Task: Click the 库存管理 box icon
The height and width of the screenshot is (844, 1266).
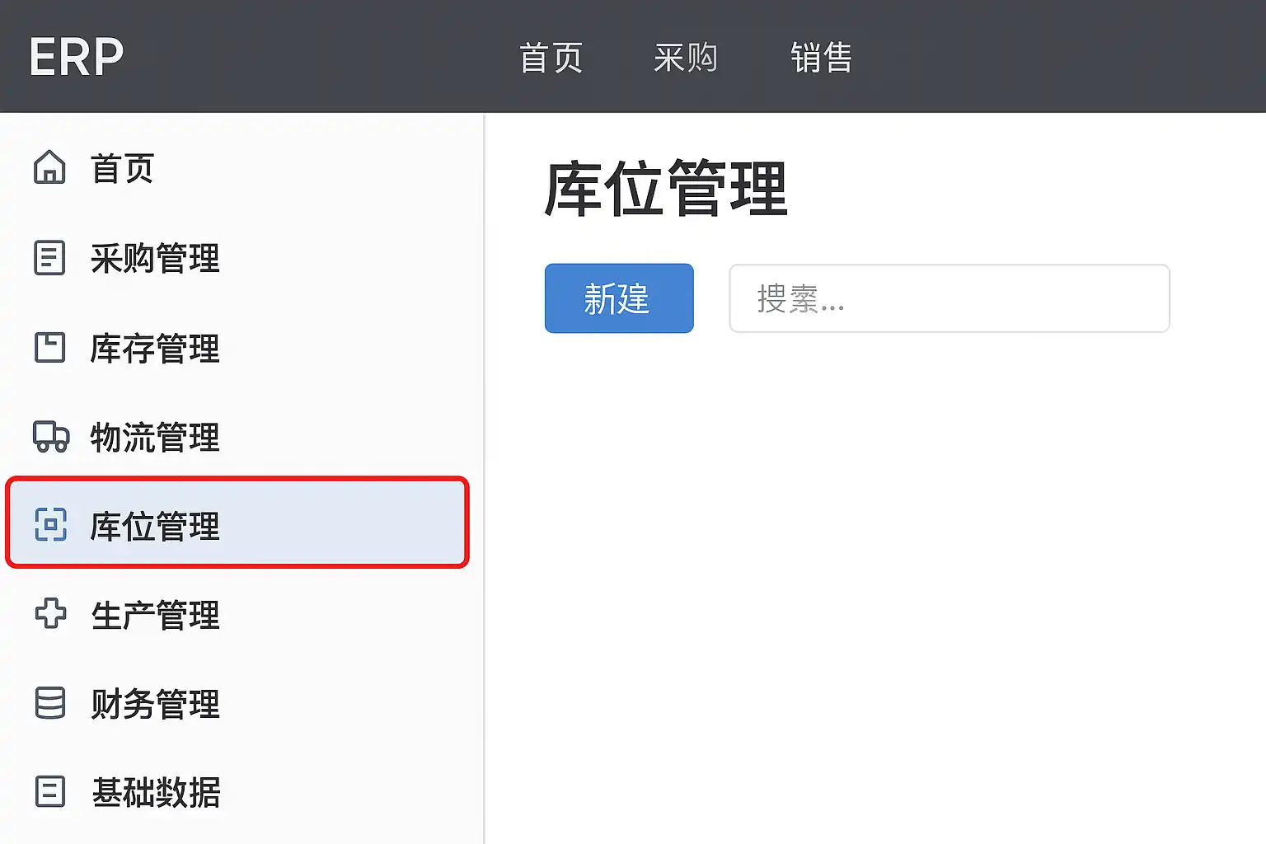Action: [49, 347]
